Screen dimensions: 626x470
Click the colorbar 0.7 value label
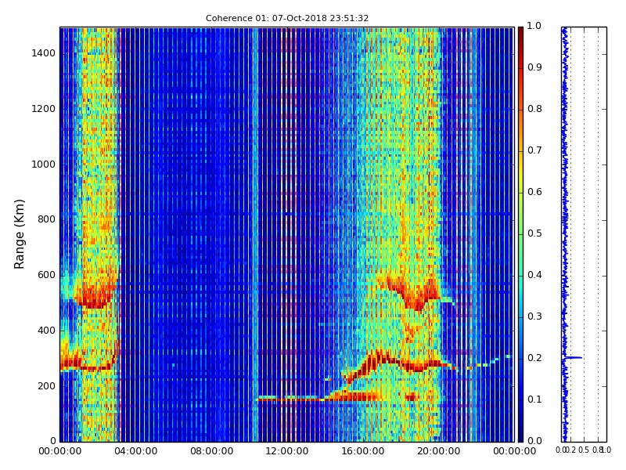tap(534, 150)
